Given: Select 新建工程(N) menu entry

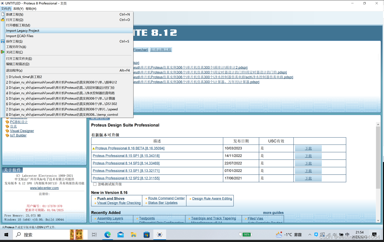Looking at the screenshot, I should tap(69, 14).
